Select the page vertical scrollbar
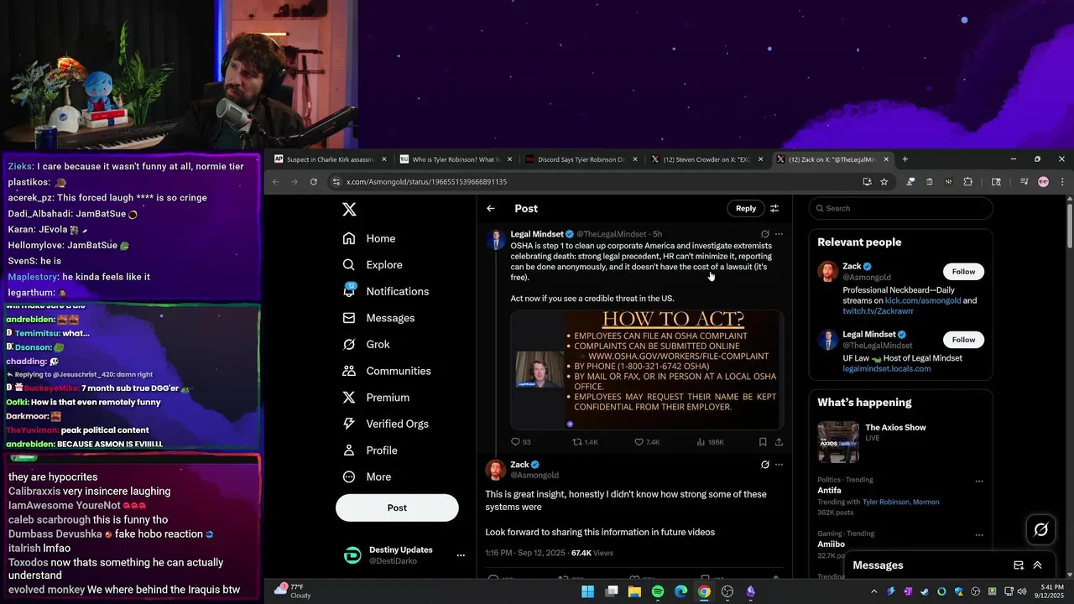Image resolution: width=1074 pixels, height=604 pixels. pos(1070,226)
